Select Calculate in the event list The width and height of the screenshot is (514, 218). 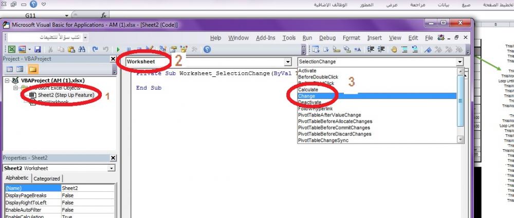pos(377,90)
